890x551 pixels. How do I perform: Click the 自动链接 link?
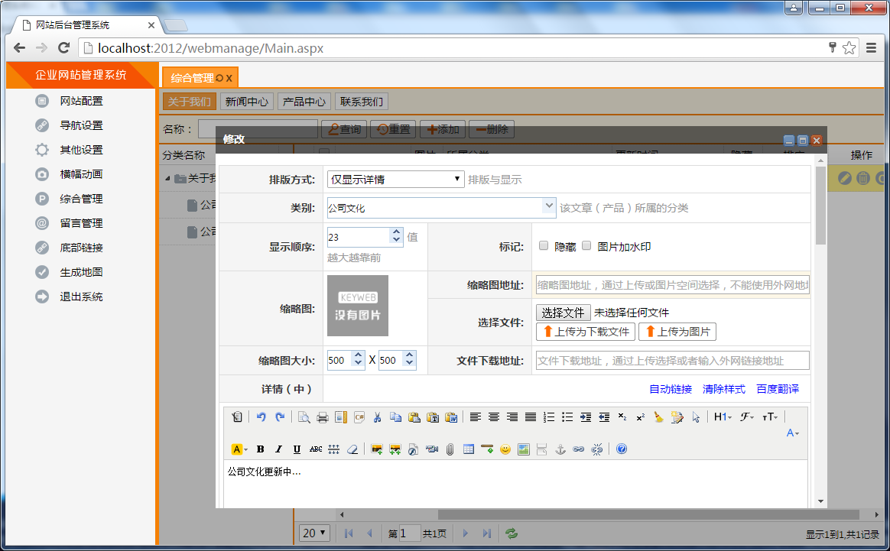tap(671, 389)
